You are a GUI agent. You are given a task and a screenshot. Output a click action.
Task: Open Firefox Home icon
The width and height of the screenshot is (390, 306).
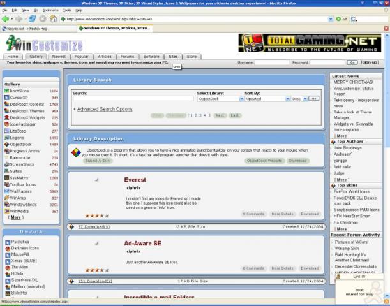coord(53,19)
